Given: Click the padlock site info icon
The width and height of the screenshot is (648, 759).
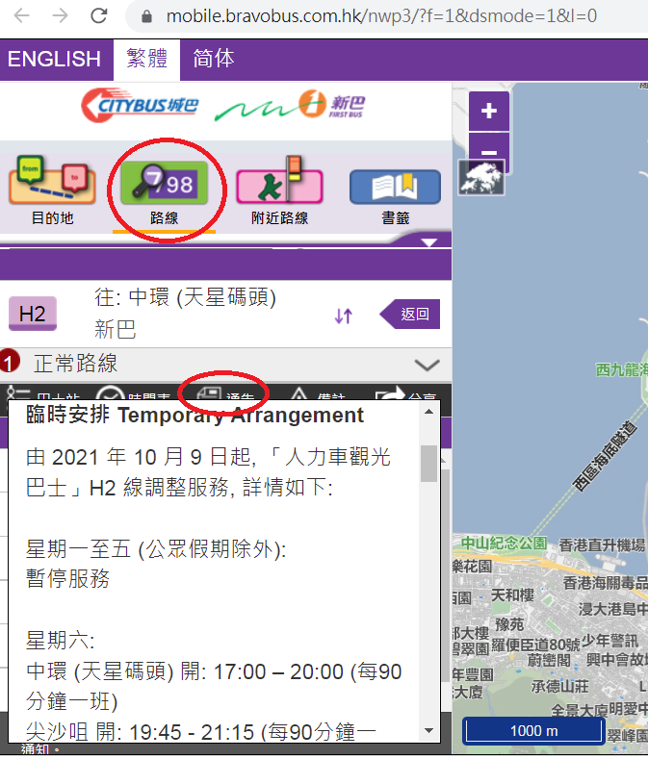Looking at the screenshot, I should click(146, 17).
